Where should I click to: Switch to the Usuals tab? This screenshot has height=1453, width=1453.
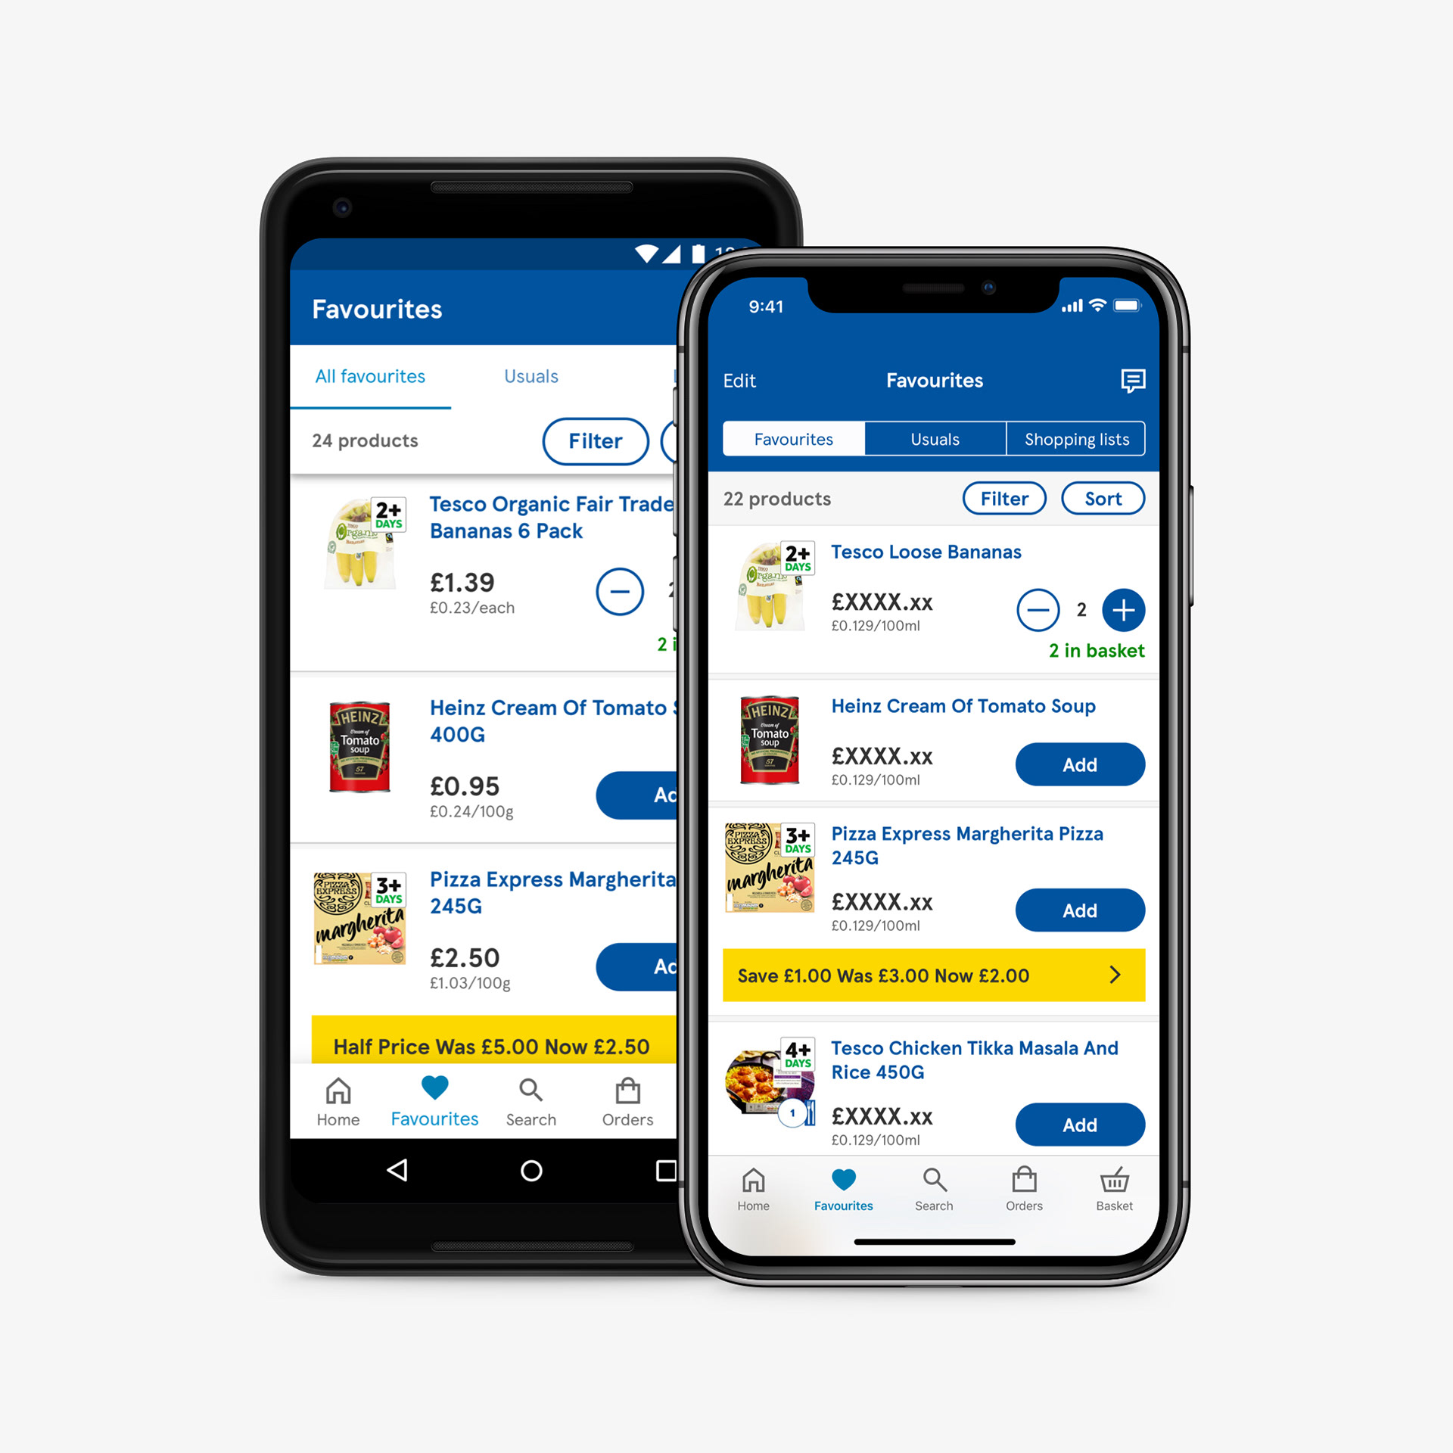tap(933, 440)
